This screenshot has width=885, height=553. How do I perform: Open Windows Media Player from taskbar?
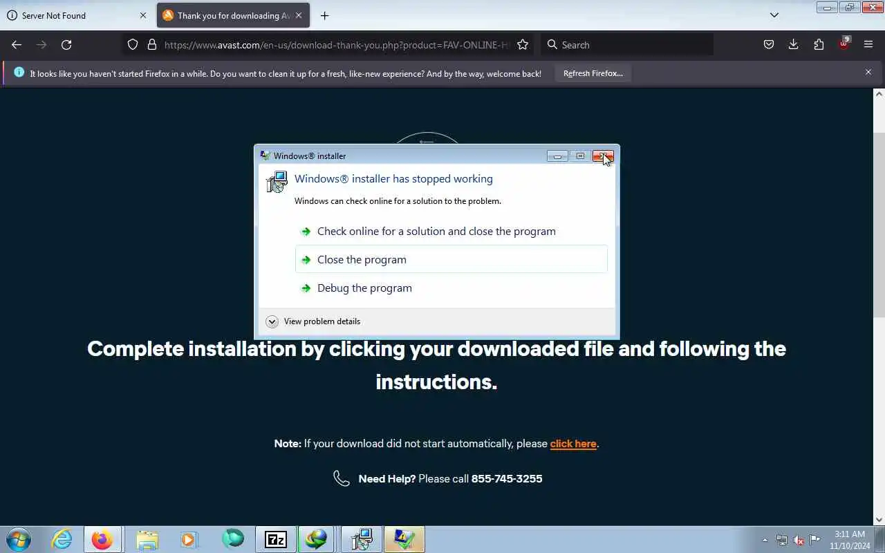pos(189,539)
